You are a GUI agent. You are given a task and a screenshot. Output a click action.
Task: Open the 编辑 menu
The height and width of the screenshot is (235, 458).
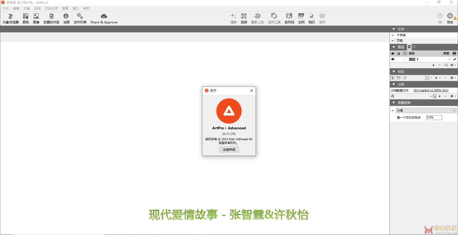pyautogui.click(x=16, y=8)
